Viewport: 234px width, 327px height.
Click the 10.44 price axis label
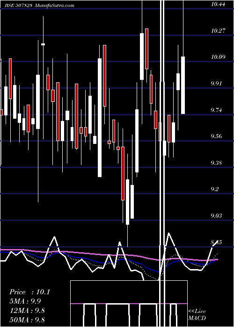tap(219, 4)
